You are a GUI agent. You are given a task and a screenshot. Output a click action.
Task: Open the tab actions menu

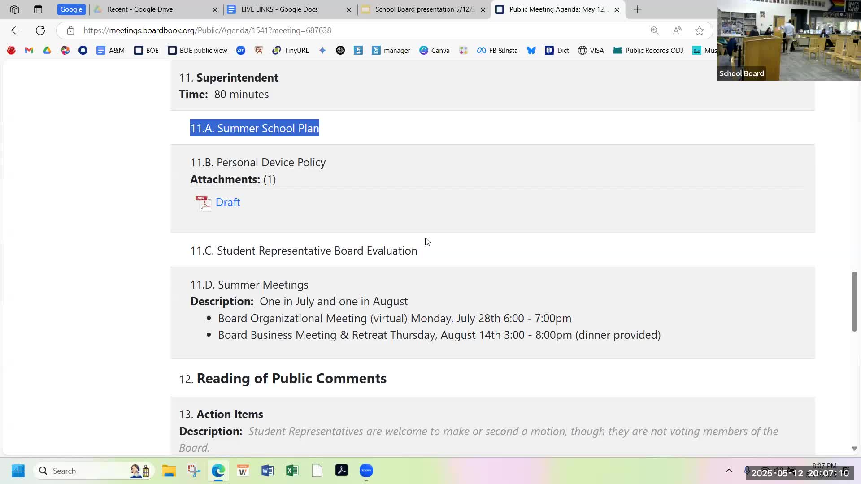(x=38, y=9)
